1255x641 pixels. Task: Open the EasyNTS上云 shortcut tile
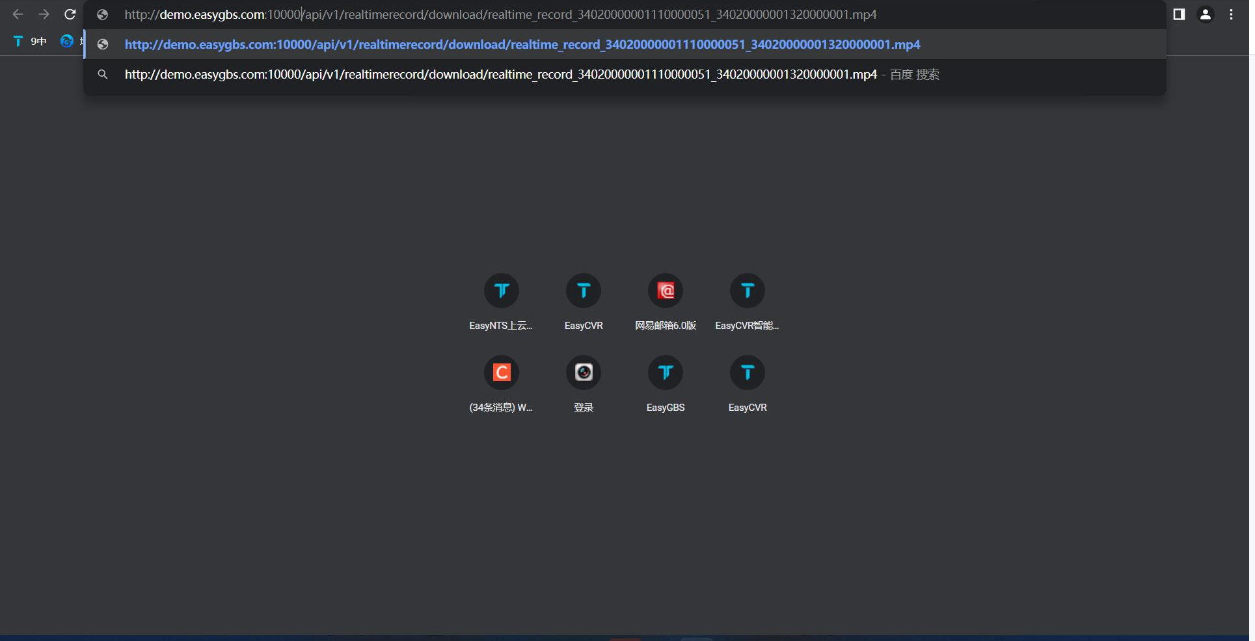501,302
